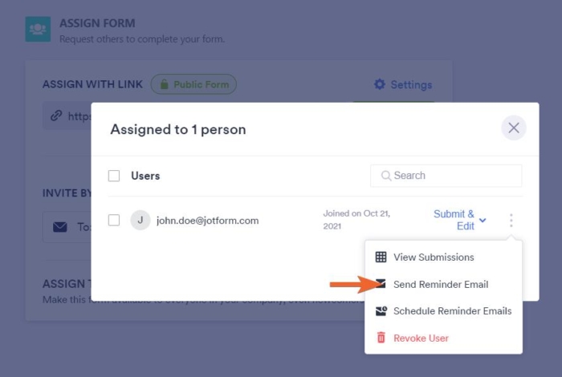Click the Assign Form header icon
The width and height of the screenshot is (562, 377).
click(38, 30)
